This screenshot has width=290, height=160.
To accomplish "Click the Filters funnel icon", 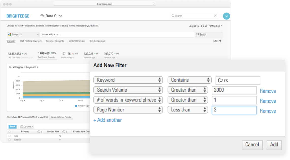I will point(220,41).
